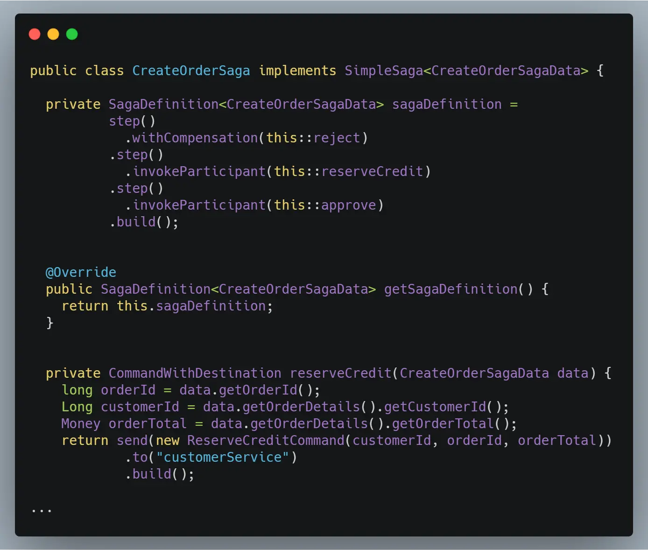Click the "new" keyword
648x550 pixels.
click(168, 440)
